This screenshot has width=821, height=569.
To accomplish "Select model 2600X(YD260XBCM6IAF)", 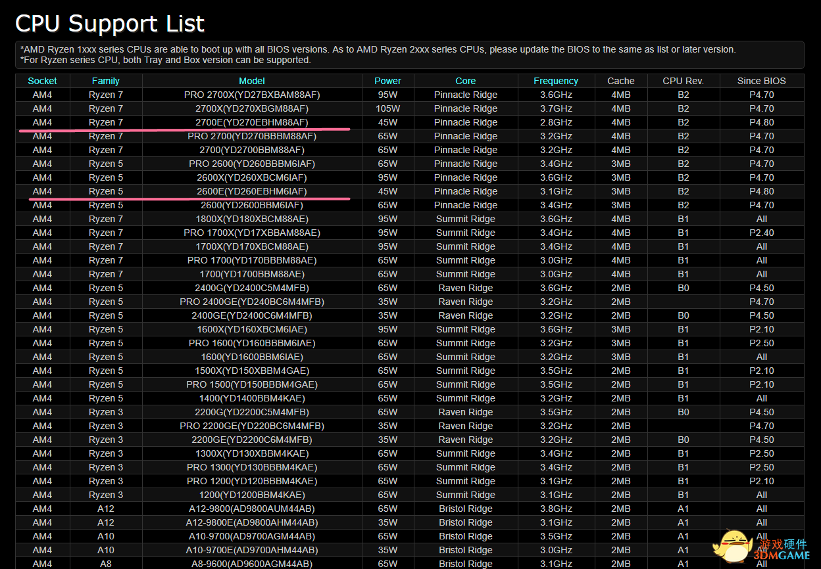I will [252, 177].
